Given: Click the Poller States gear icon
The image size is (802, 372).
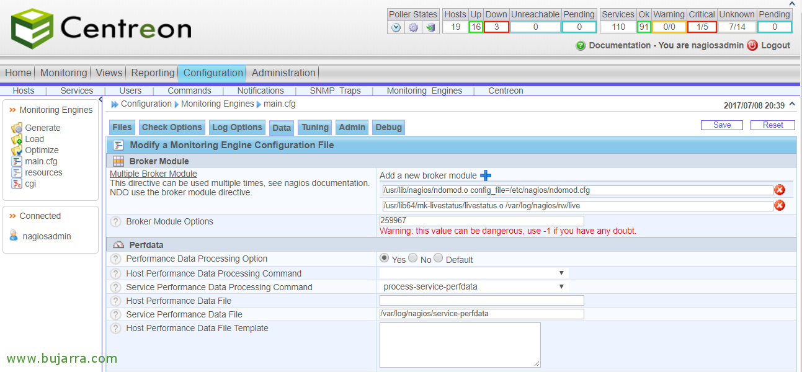Looking at the screenshot, I should pos(413,27).
